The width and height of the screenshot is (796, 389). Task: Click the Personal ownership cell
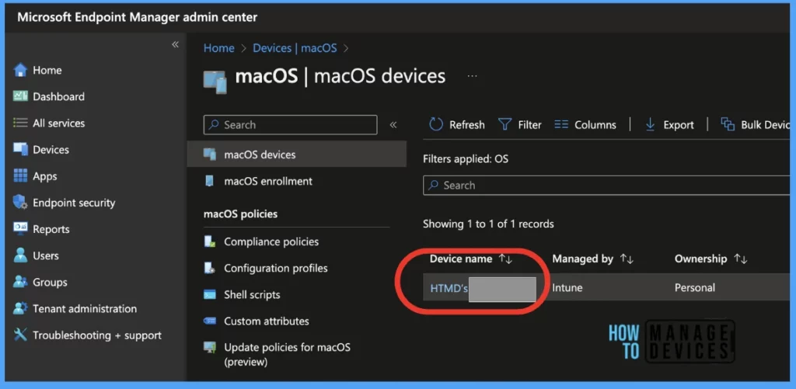click(694, 288)
